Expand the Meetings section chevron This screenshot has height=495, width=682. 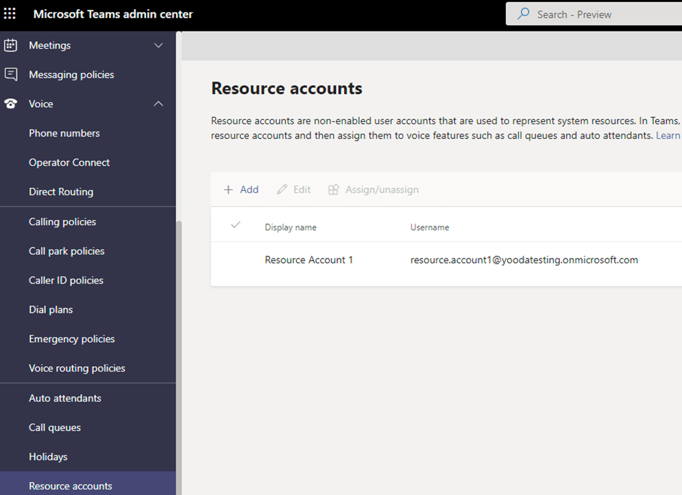tap(158, 45)
